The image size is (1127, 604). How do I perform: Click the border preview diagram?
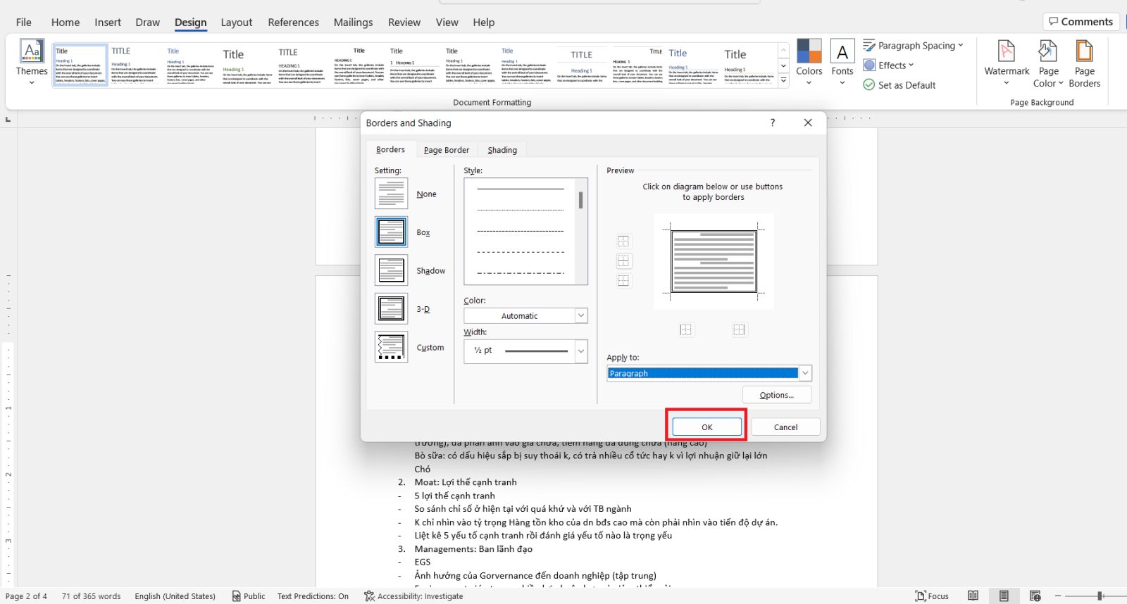714,261
